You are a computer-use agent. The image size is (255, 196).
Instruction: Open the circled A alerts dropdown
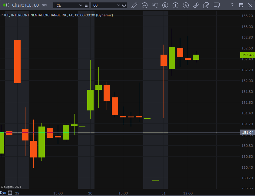click(186, 5)
